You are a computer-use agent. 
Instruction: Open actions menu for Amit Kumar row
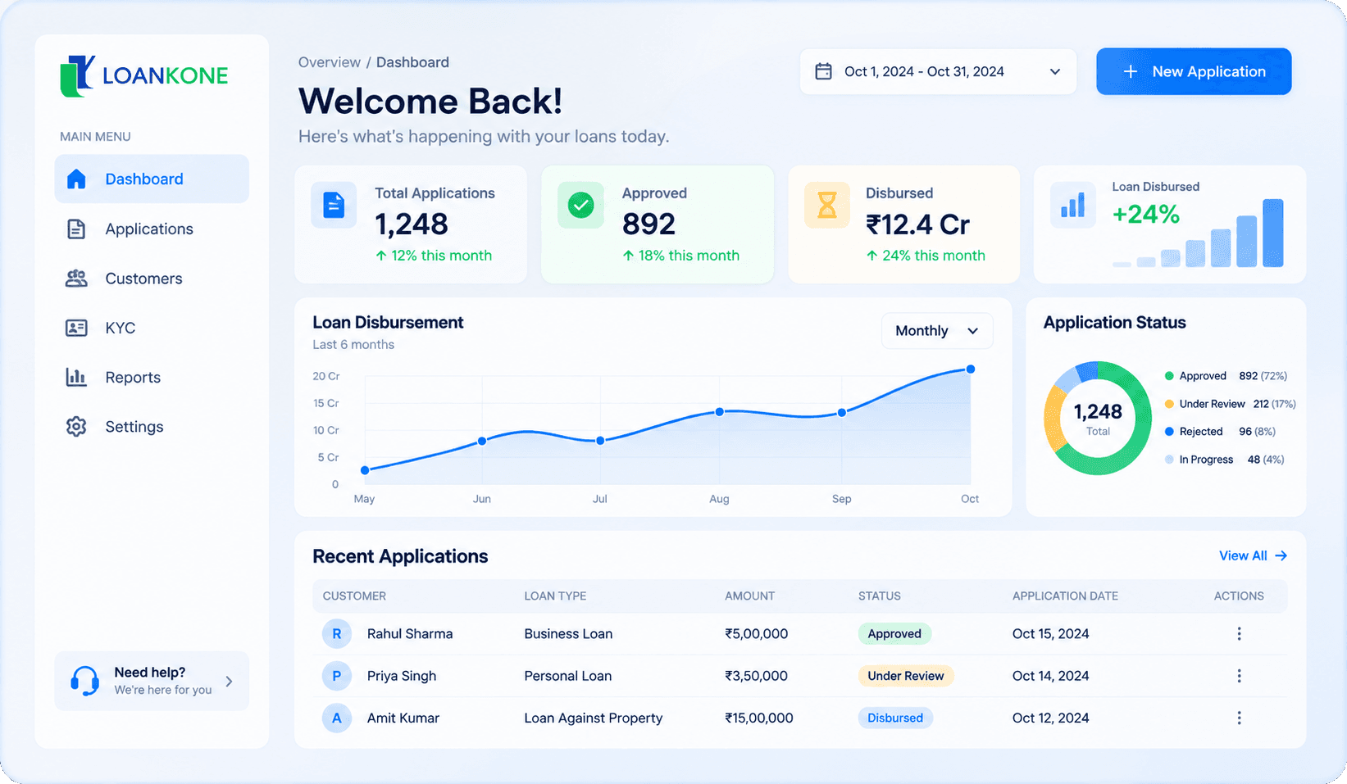(x=1239, y=718)
